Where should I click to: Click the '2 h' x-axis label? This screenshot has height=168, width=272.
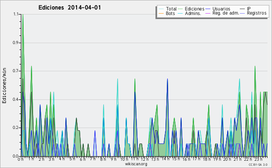pos(41,159)
